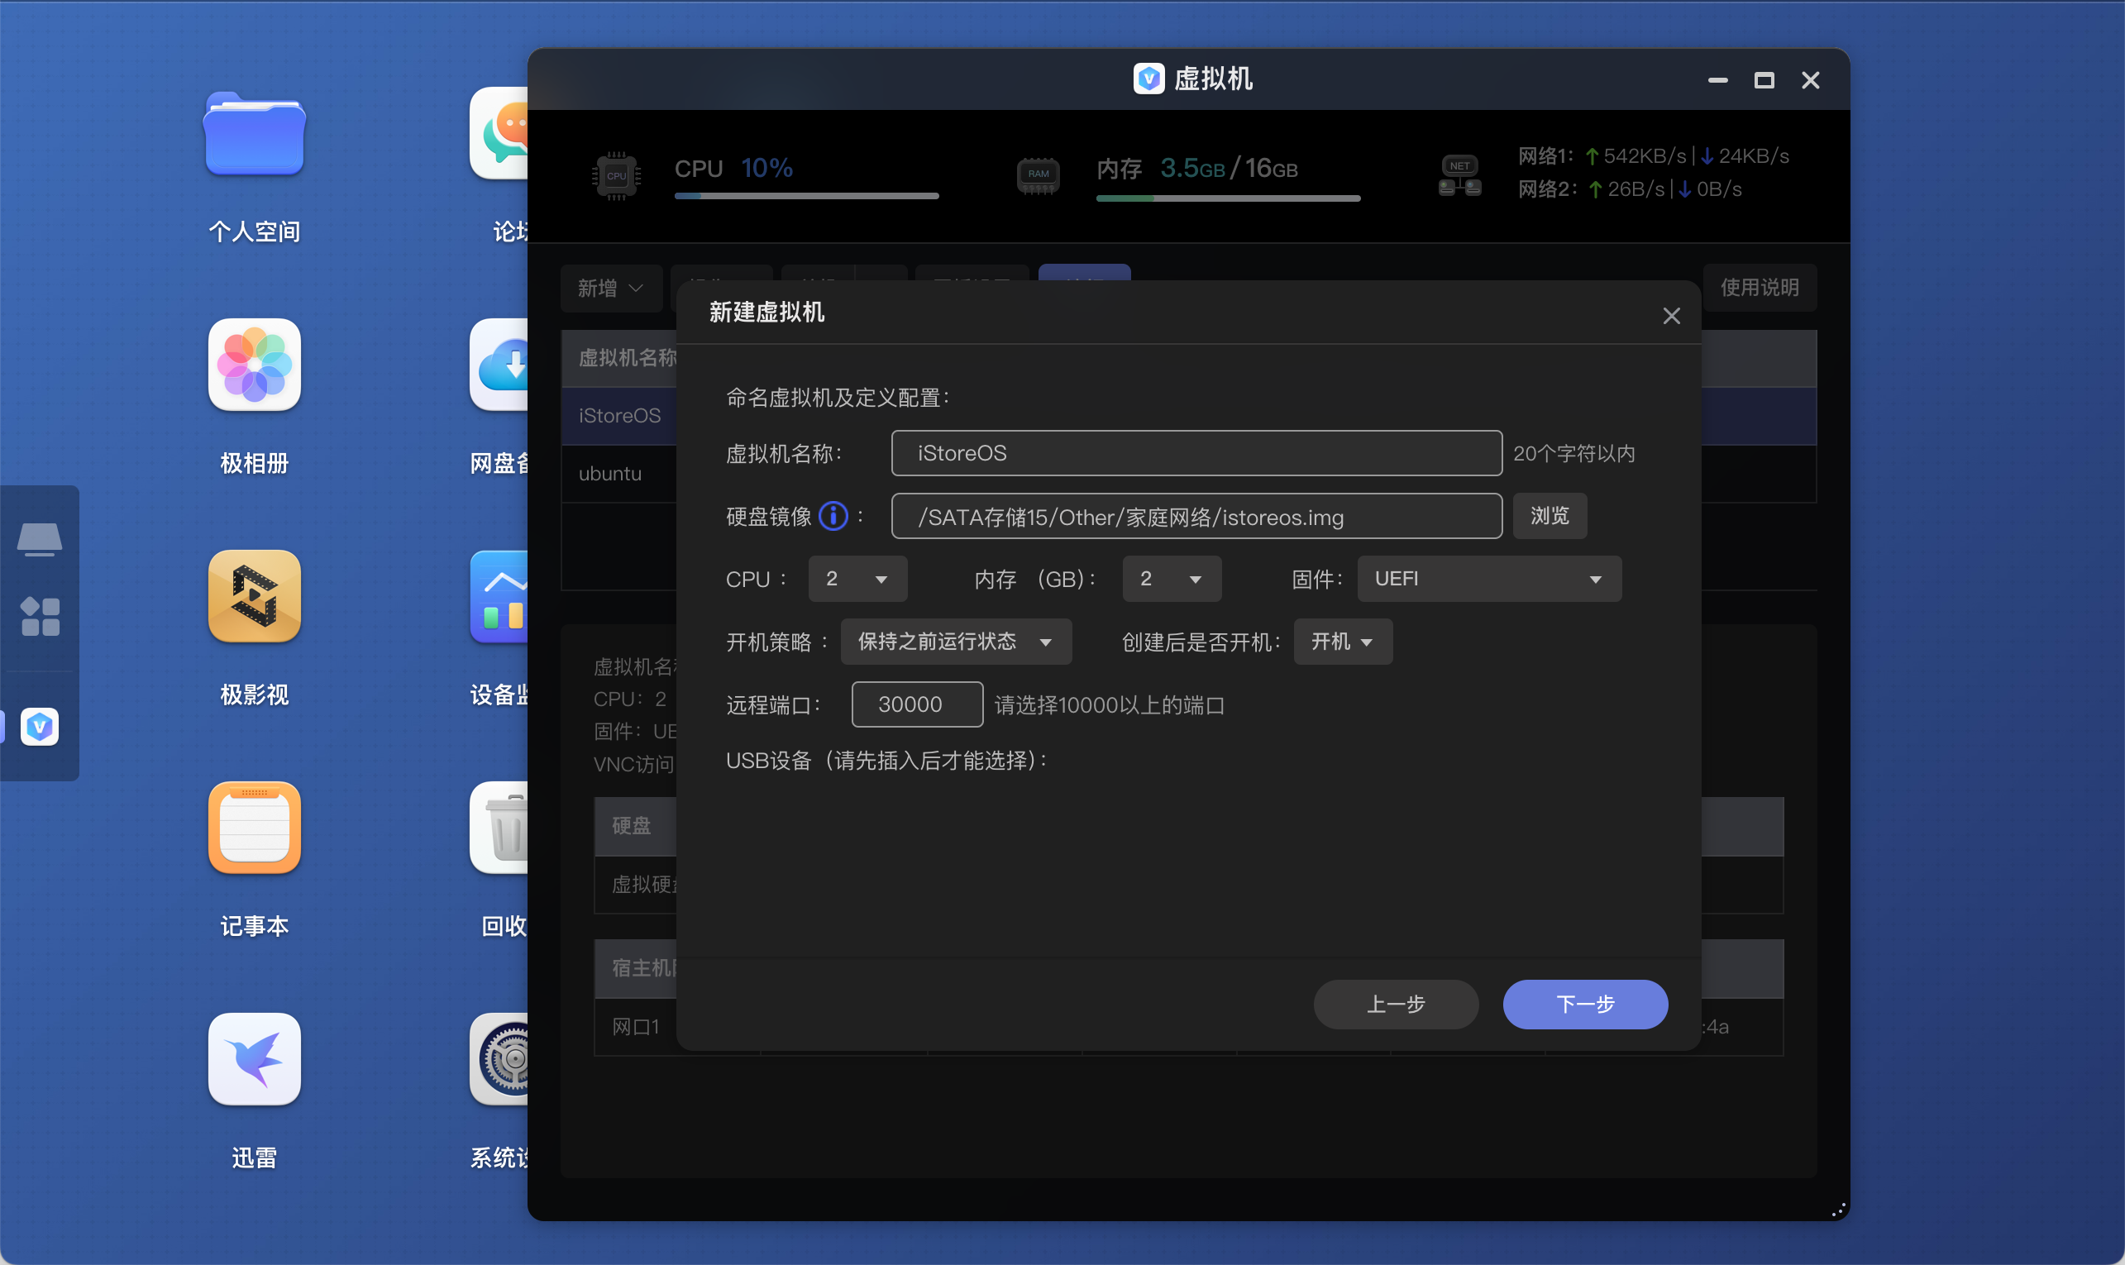Select the iStoreOS row in VM list
The width and height of the screenshot is (2125, 1265).
(618, 415)
